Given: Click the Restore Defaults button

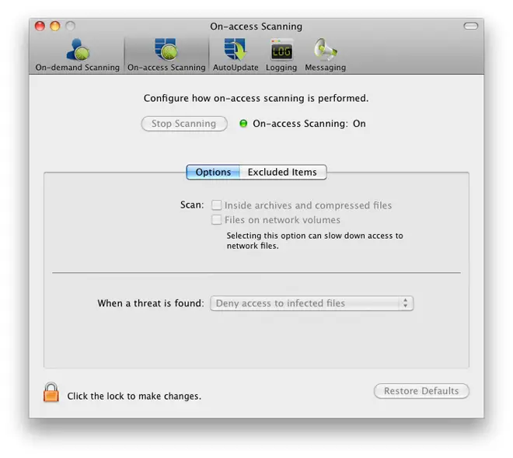Looking at the screenshot, I should [x=421, y=391].
